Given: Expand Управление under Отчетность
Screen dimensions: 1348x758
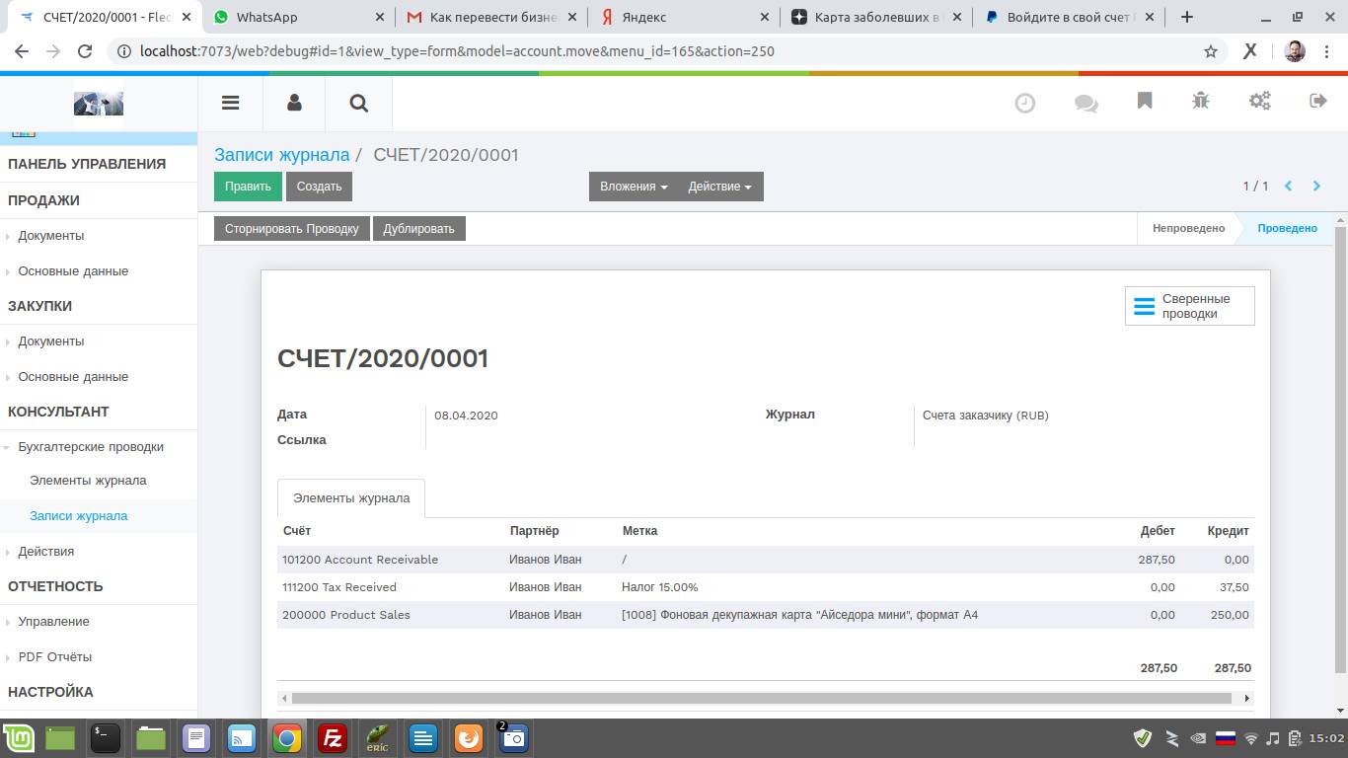Looking at the screenshot, I should click(x=53, y=622).
